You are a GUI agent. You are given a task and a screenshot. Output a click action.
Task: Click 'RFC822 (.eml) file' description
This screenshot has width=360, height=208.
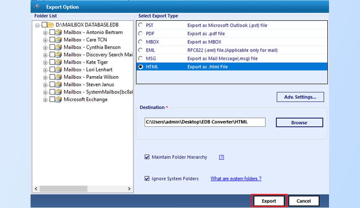pos(233,50)
